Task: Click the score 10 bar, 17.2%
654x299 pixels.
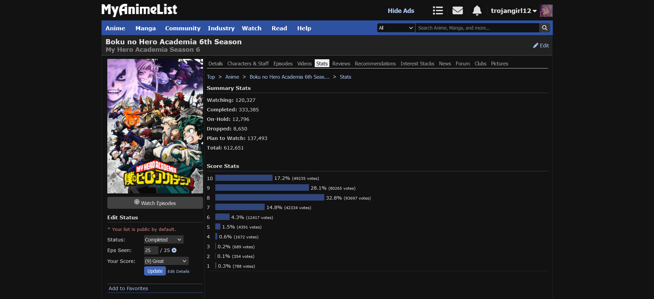Action: 244,178
